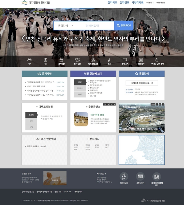The image size is (184, 205).
Task: Expand the 공지사항 notices header
Action: (x=45, y=74)
